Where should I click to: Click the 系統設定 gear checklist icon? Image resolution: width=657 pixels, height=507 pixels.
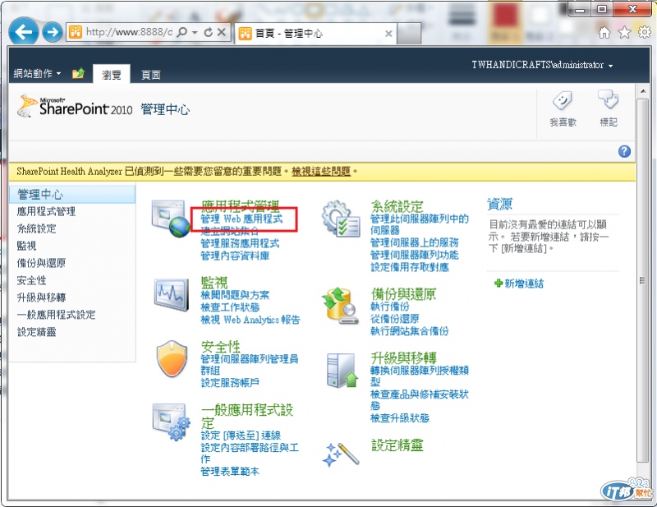[341, 219]
